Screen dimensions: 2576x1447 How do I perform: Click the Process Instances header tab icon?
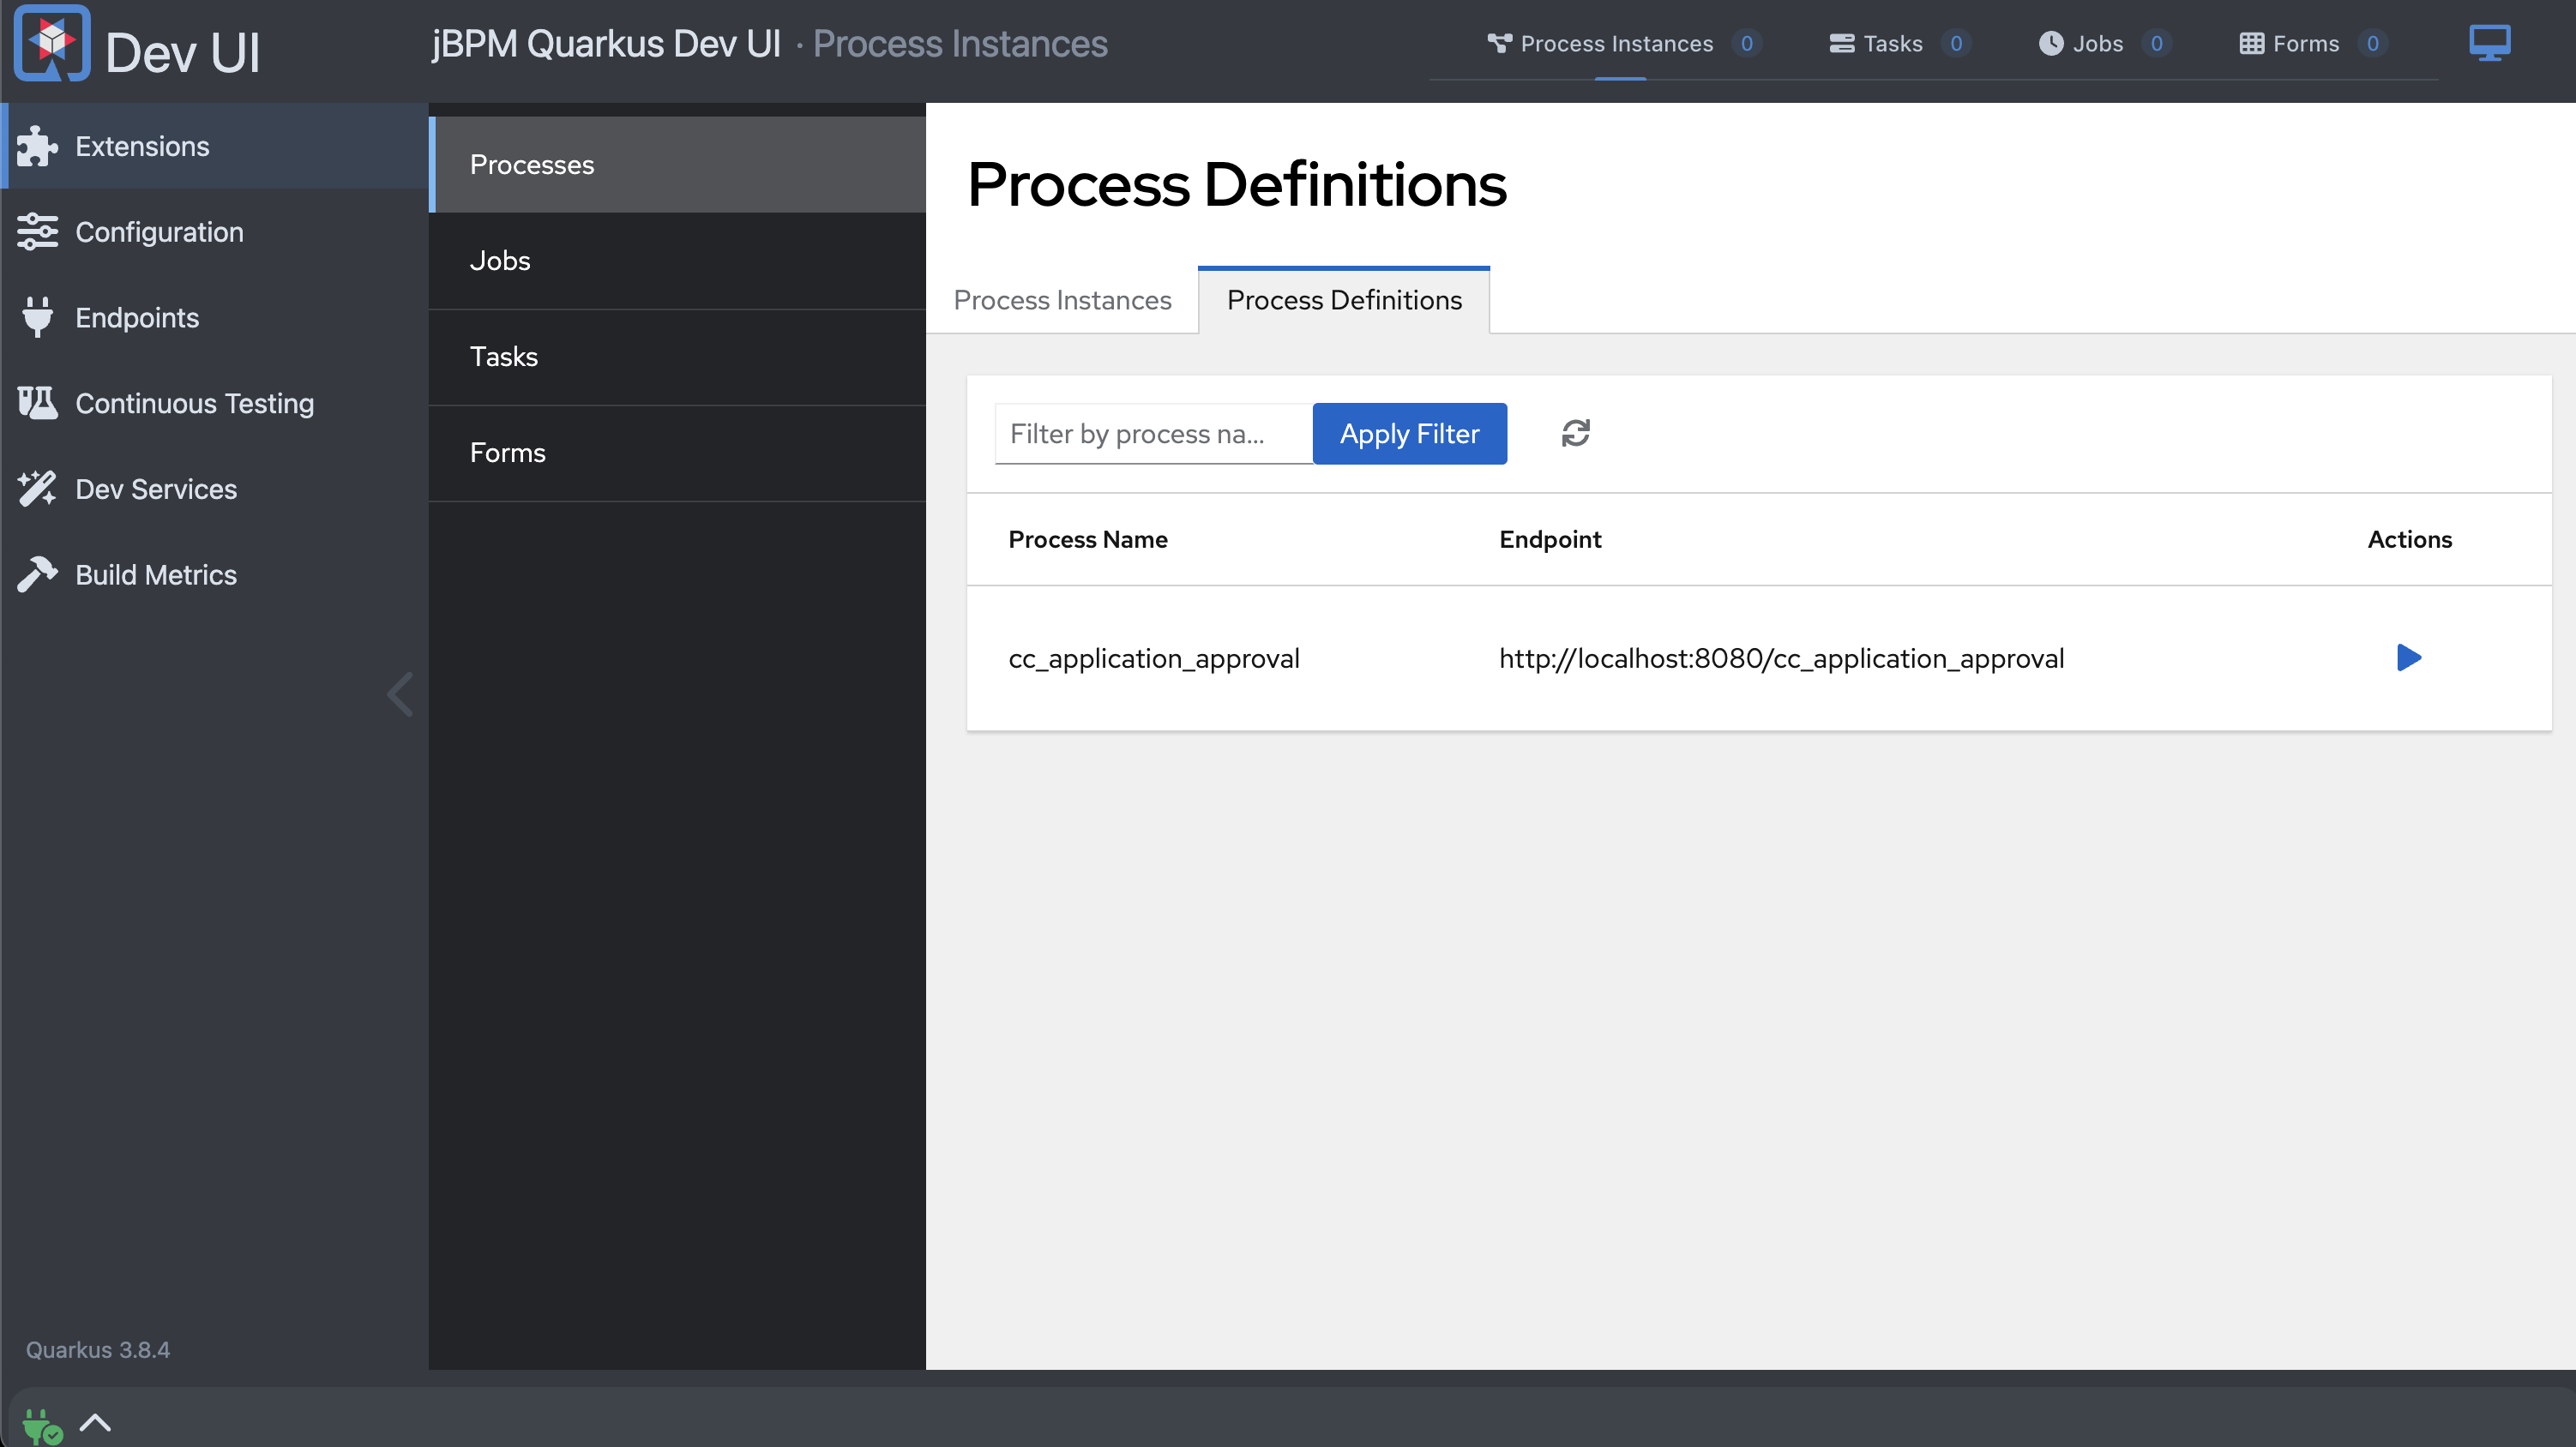click(1498, 43)
